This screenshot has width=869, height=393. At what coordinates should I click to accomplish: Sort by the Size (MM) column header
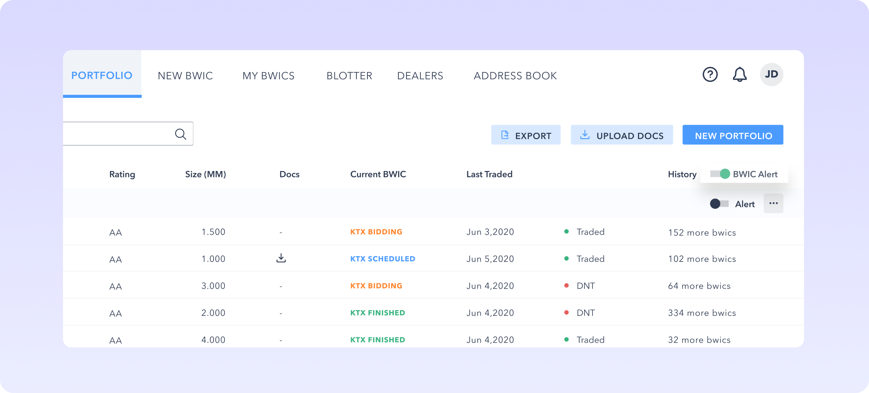206,174
